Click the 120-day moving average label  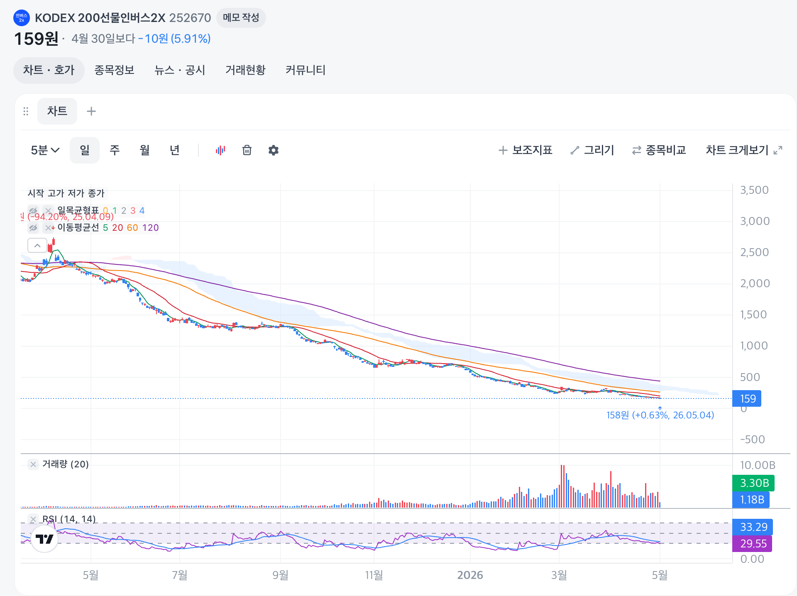[151, 228]
